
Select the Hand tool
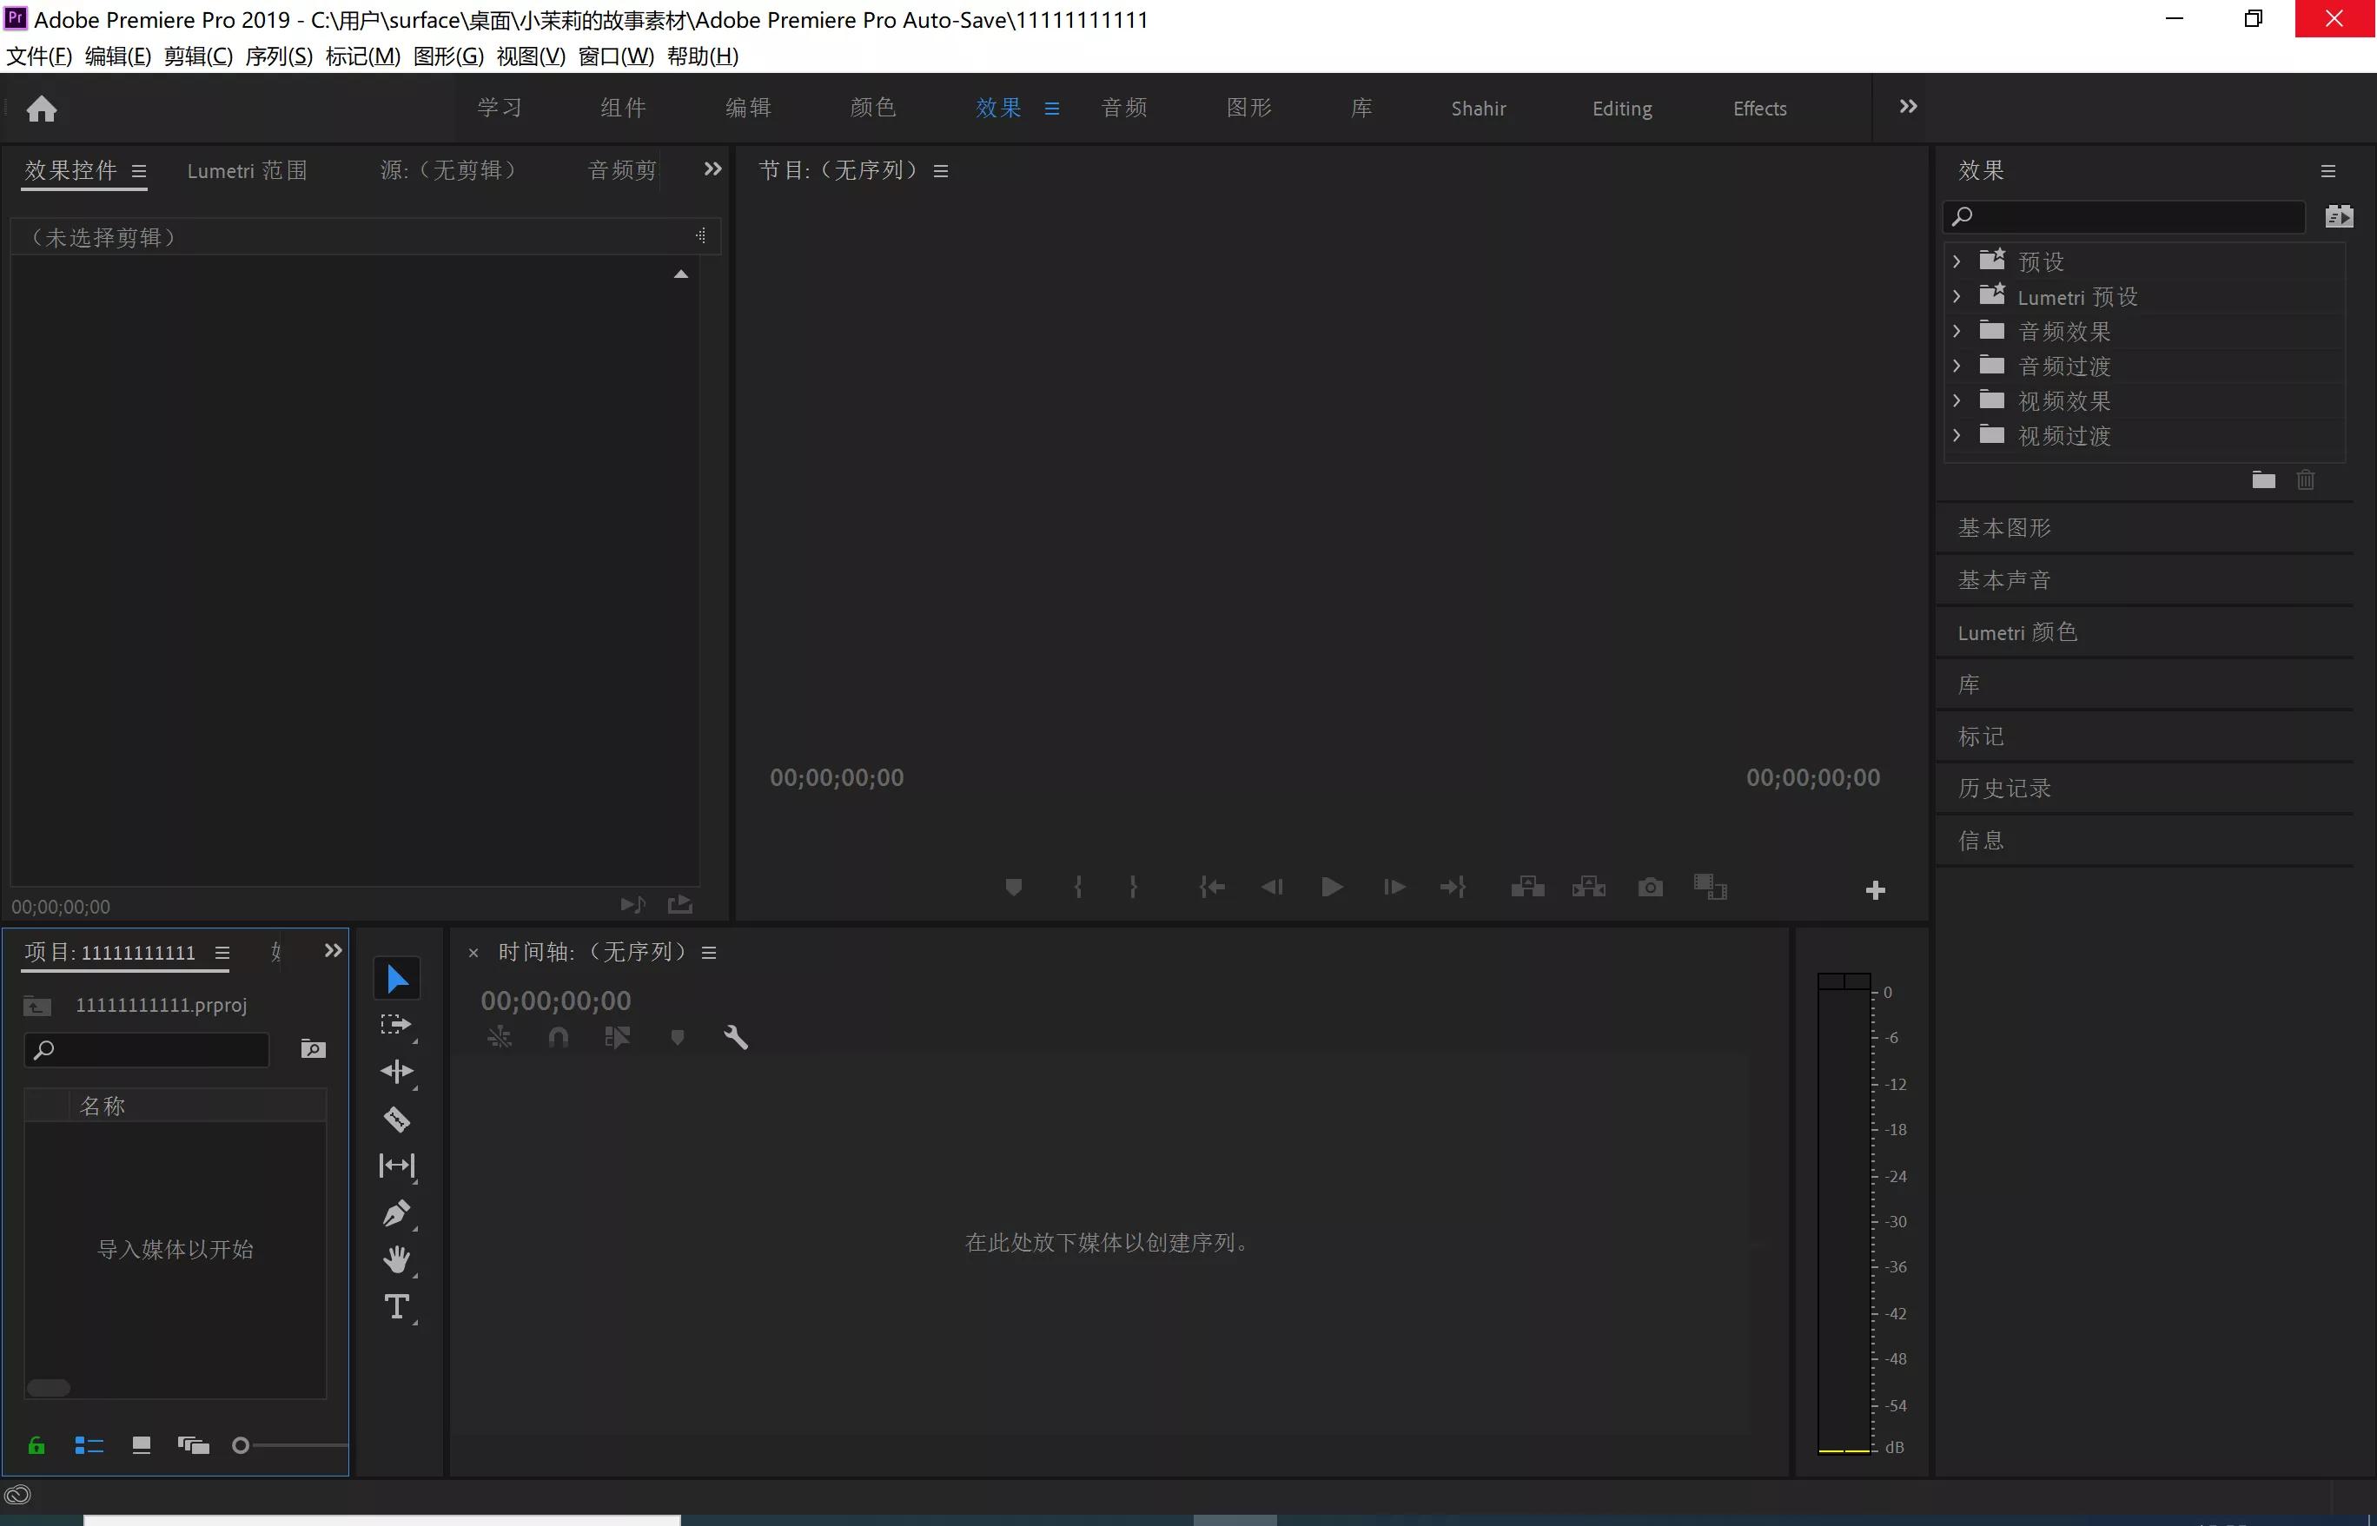pos(396,1259)
